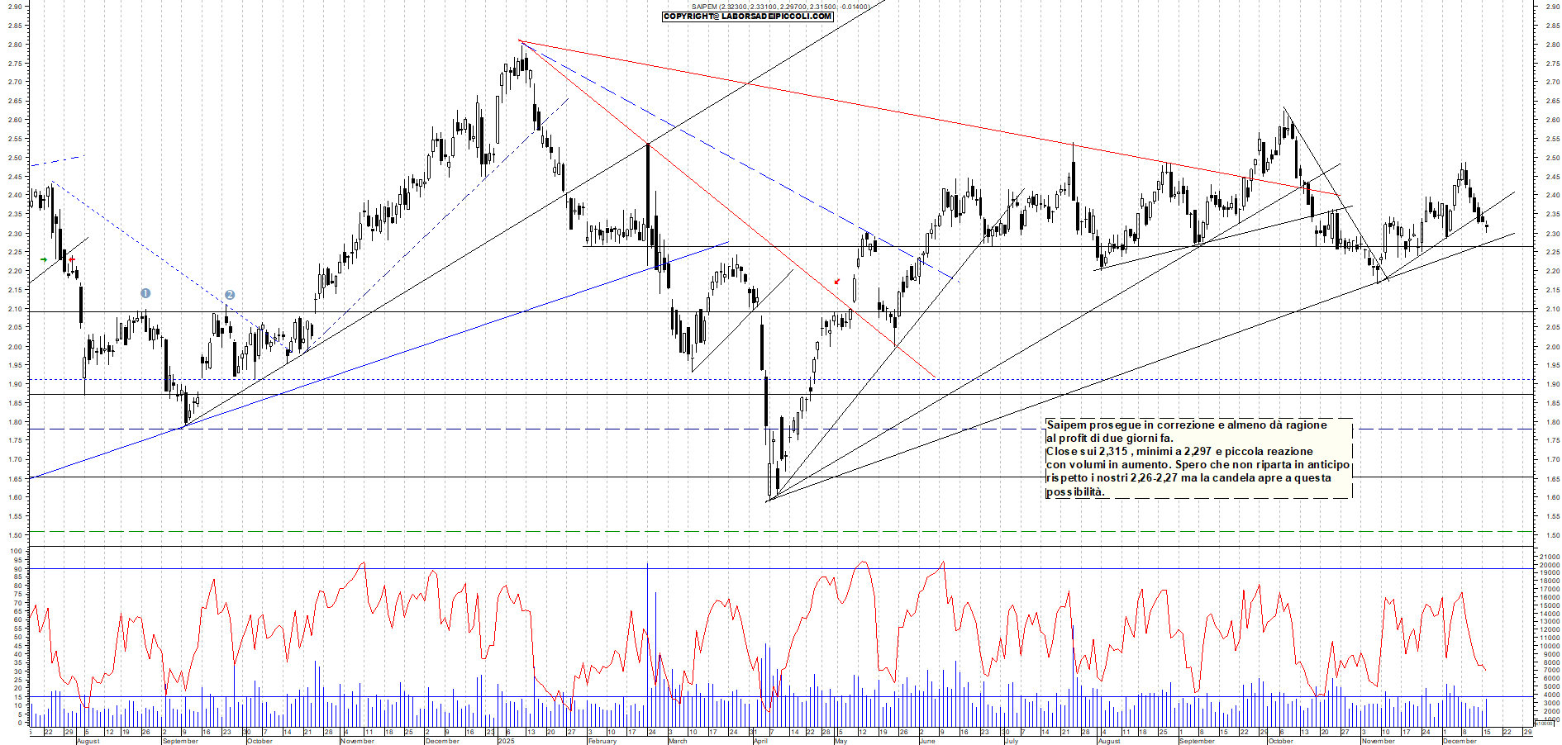Viewport: 1562px width, 745px height.
Task: Select the circled number 2 marker
Action: tap(230, 295)
